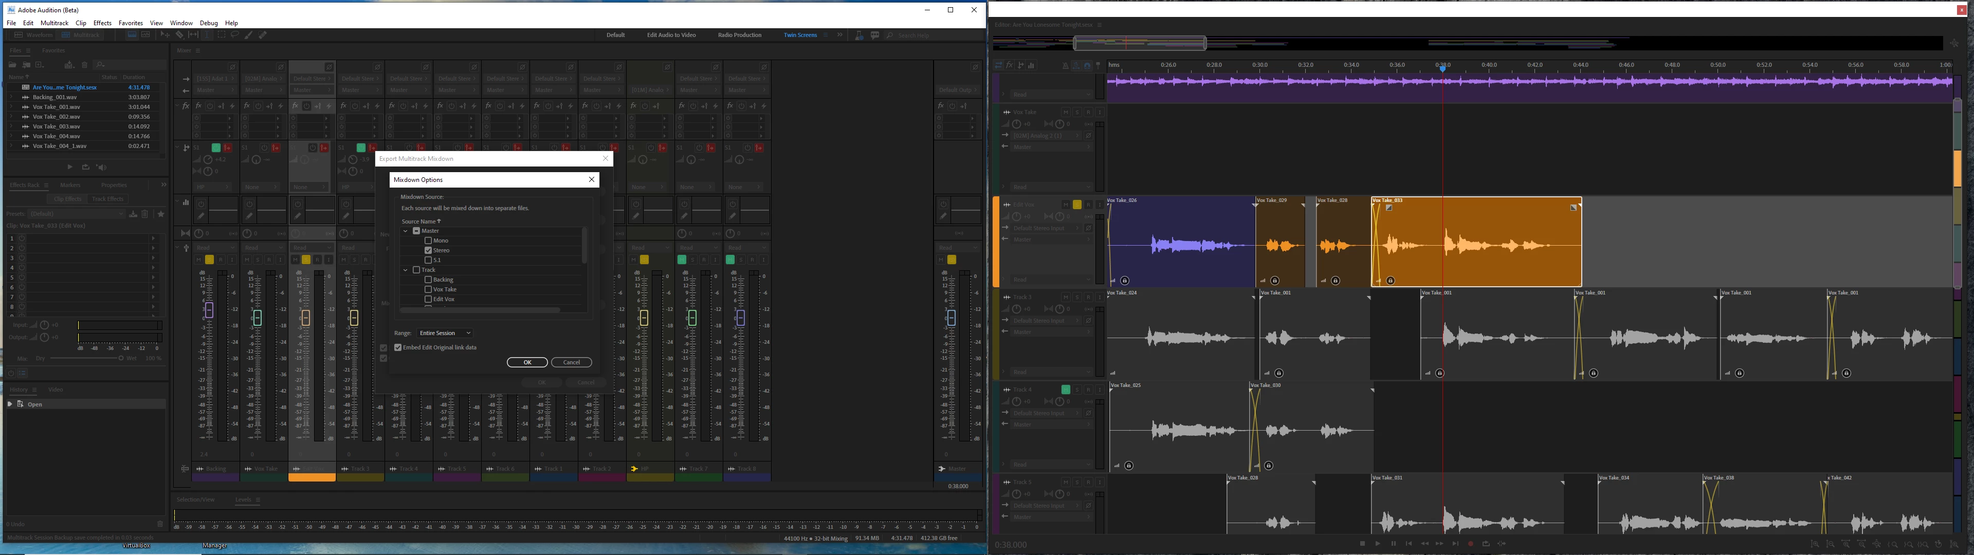
Task: Open the Effects menu
Action: [102, 23]
